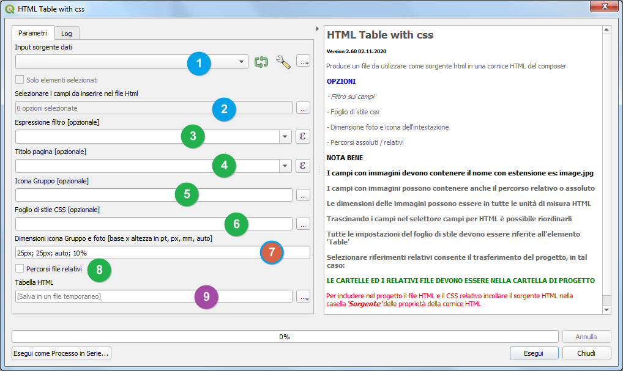The image size is (623, 371).
Task: Browse for Icona Gruppo file
Action: [303, 195]
